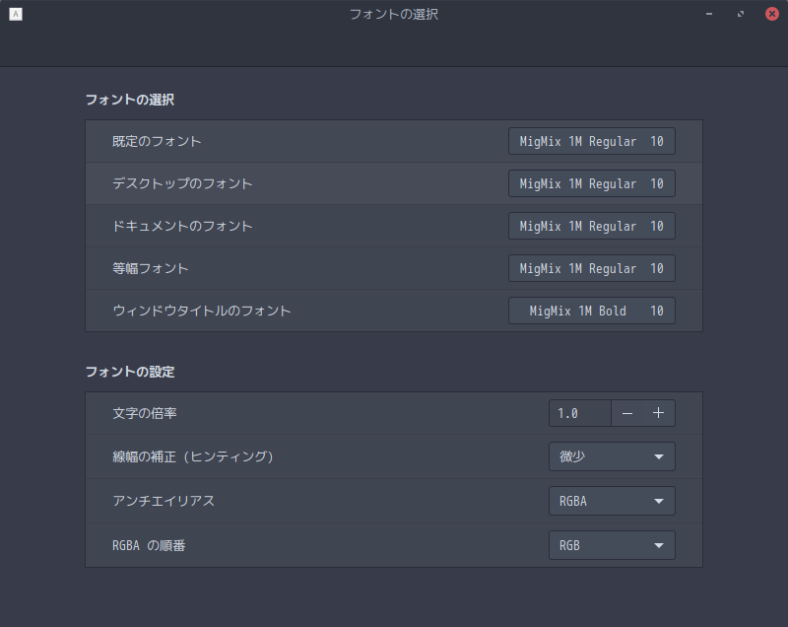Click the plus button for 文字の倍率

tap(658, 413)
